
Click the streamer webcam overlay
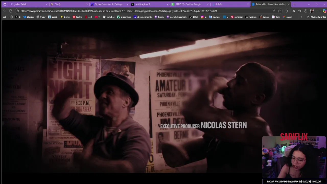point(294,157)
